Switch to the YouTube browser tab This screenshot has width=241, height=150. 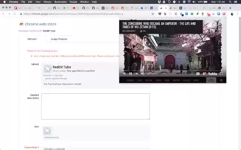click(x=76, y=8)
